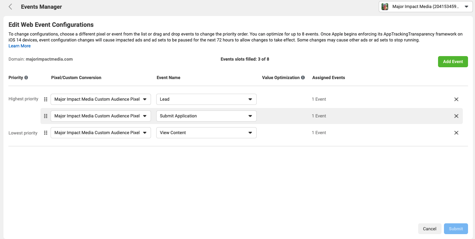The image size is (475, 239).
Task: Click the Priority info icon
Action: (26, 78)
